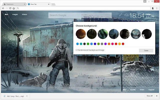Choose the girl's face background thumbnail
Viewport: 160px width, 100px height.
coord(125,34)
